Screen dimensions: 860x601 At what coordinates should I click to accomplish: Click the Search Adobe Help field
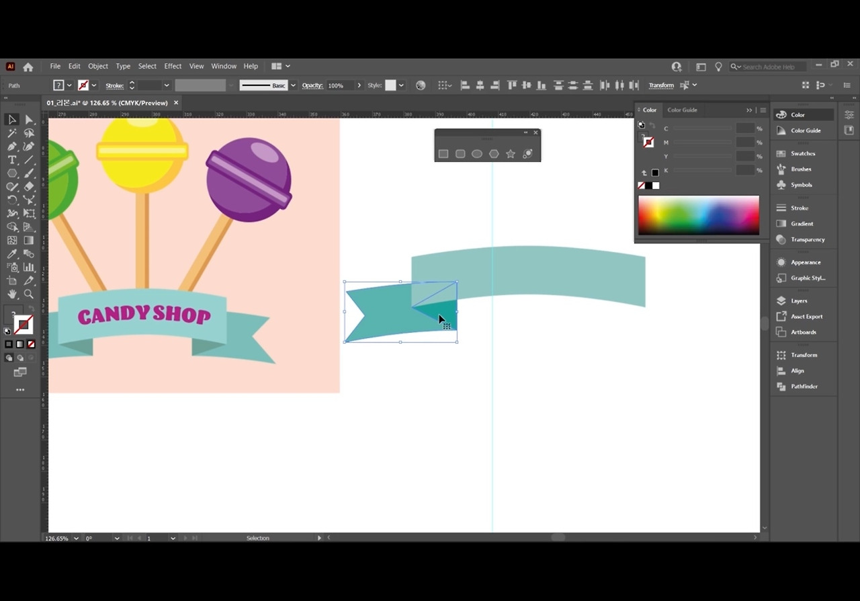[x=768, y=67]
